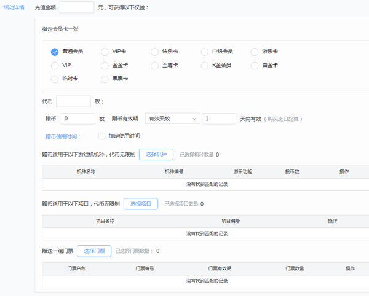Open the 有效天数 validity dropdown
369x296 pixels.
[172, 119]
